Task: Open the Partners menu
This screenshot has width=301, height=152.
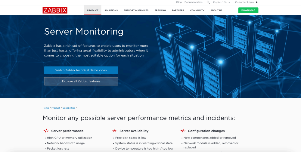Action: 178,10
